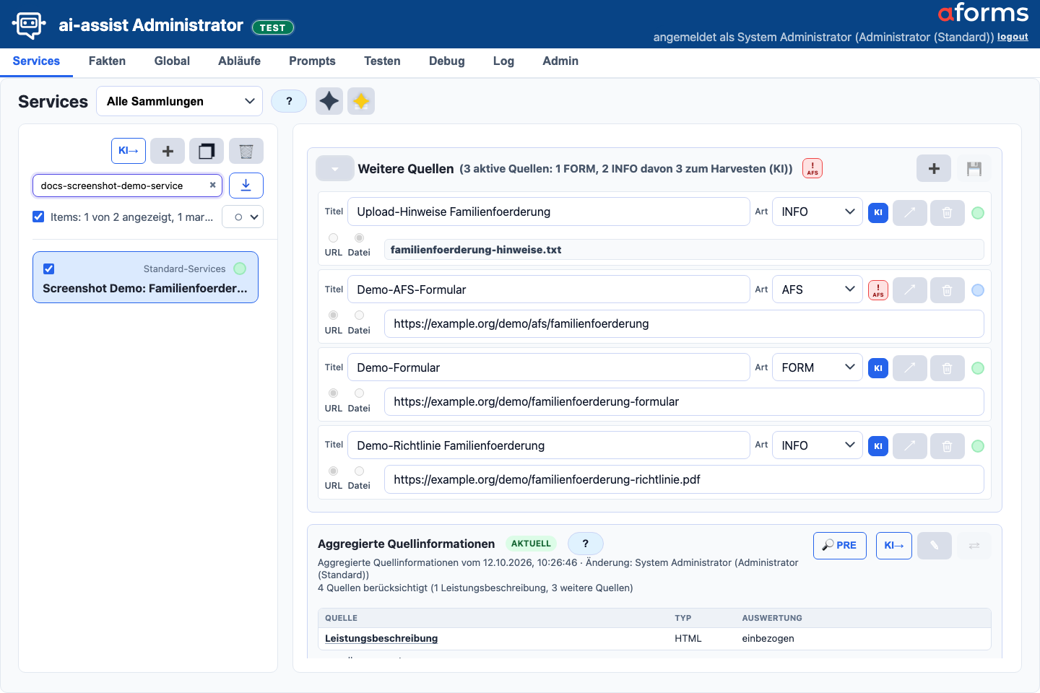1040x693 pixels.
Task: Open FORM Art dropdown for Demo-Formular
Action: pyautogui.click(x=818, y=367)
